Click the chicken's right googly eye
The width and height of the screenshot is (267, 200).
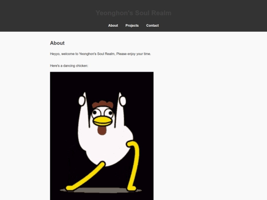[x=109, y=113]
